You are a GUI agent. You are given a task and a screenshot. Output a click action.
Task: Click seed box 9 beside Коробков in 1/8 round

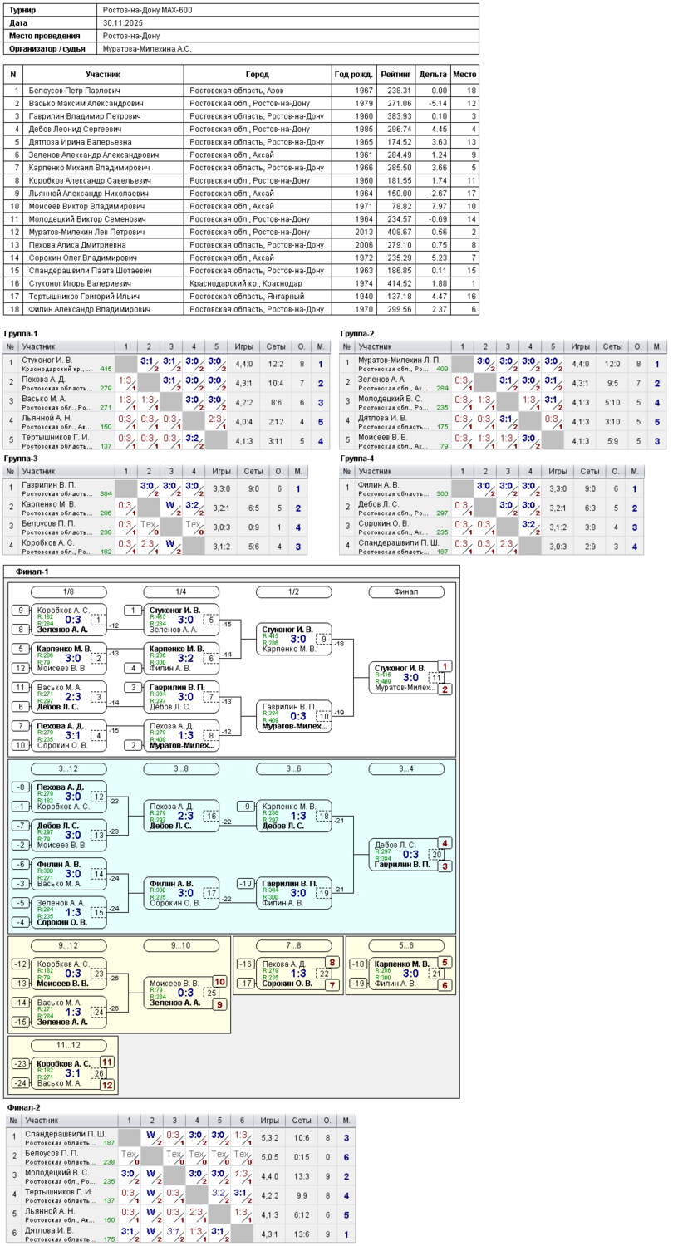[20, 611]
